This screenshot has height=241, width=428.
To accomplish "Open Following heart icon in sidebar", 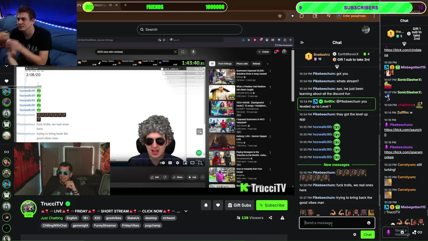I will (6, 81).
